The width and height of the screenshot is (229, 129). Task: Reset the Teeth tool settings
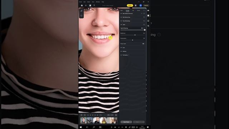tap(144, 25)
